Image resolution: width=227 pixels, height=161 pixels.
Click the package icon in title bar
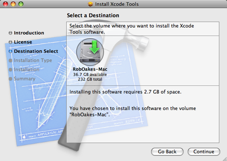(x=90, y=4)
